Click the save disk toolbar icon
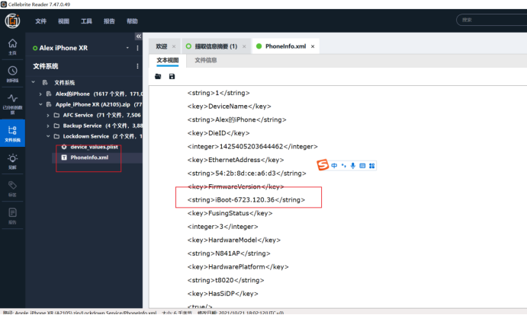527x315 pixels. tap(172, 77)
